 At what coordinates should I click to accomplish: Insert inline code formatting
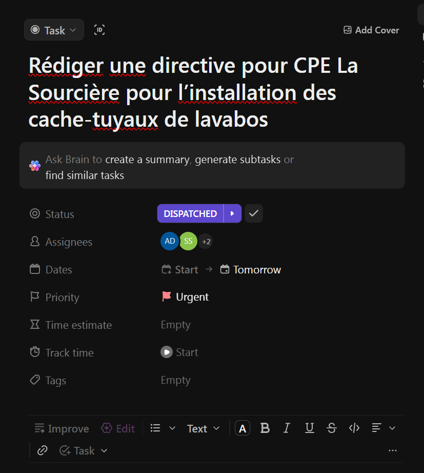coord(354,428)
